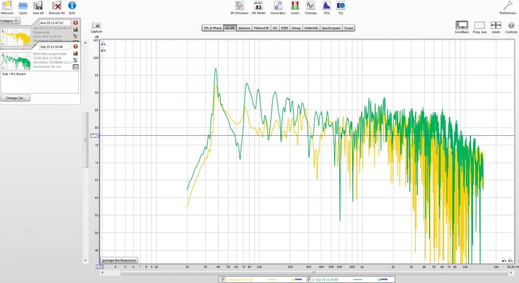Image resolution: width=519 pixels, height=283 pixels.
Task: Switch to the Spectrogram tab
Action: point(331,28)
